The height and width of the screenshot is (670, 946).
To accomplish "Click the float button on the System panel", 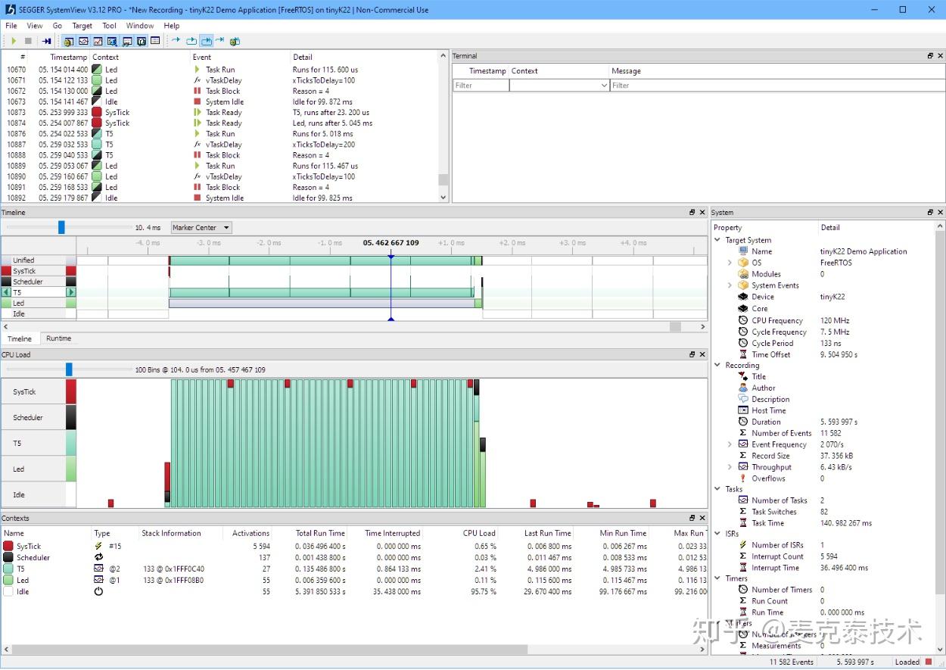I will pyautogui.click(x=930, y=212).
